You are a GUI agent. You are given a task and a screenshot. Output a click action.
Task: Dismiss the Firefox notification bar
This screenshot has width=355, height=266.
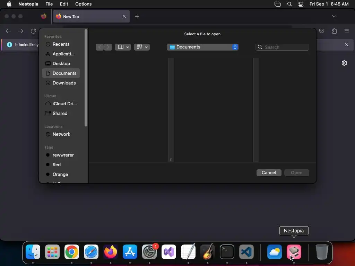tap(347, 45)
